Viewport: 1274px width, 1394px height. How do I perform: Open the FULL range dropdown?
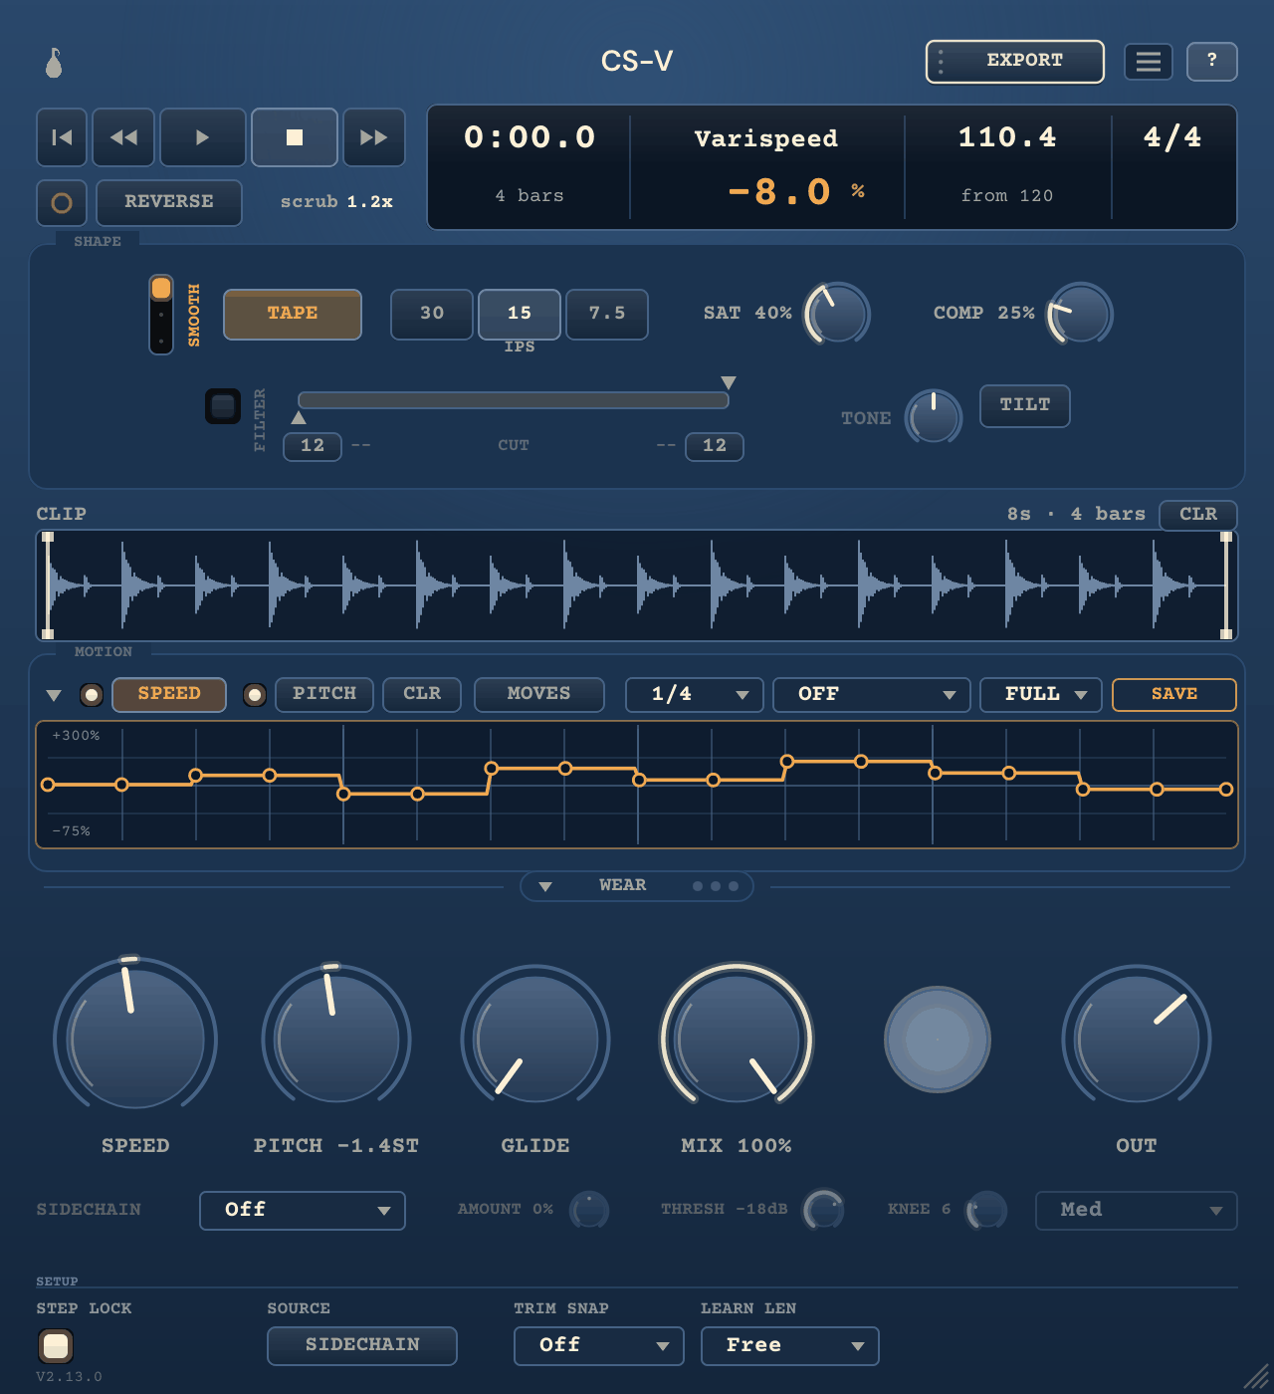point(1041,695)
